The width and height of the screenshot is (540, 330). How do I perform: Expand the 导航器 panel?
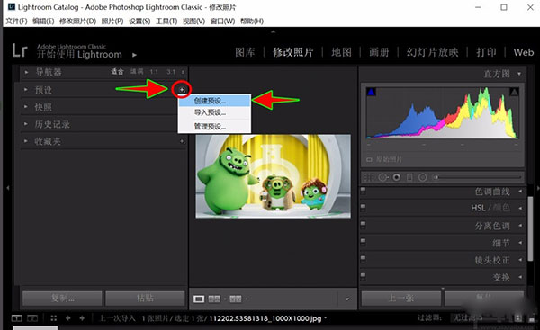coord(26,72)
